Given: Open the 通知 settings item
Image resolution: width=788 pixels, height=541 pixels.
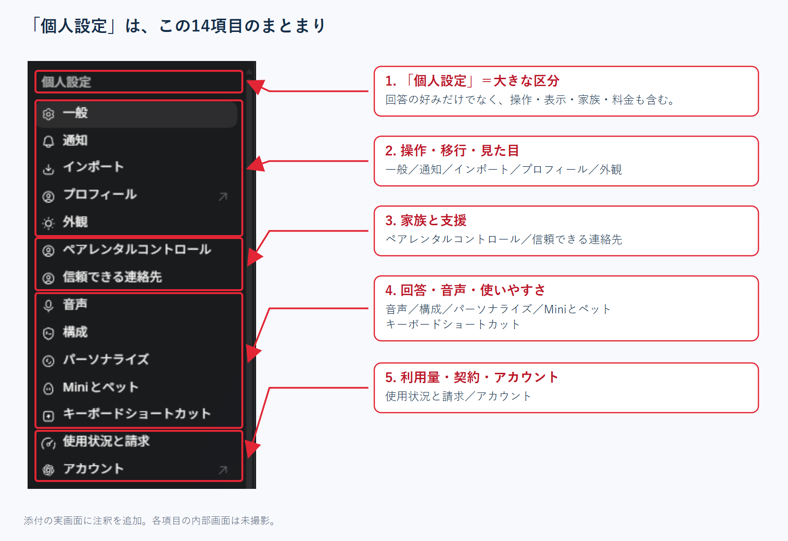Looking at the screenshot, I should (137, 141).
